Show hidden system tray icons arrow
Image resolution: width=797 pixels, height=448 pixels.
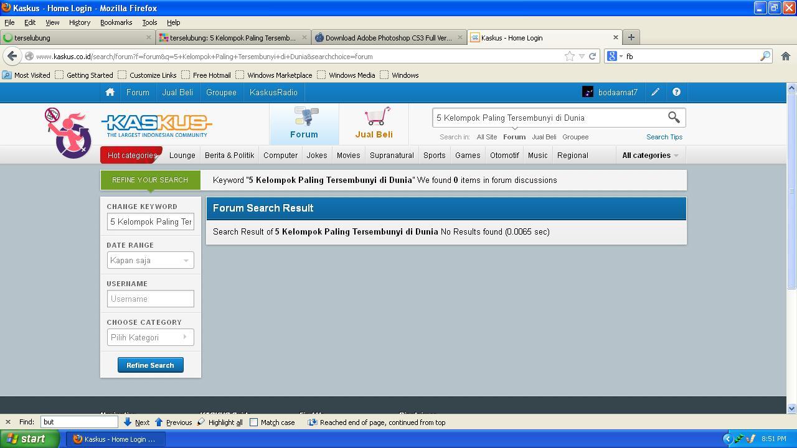point(727,439)
